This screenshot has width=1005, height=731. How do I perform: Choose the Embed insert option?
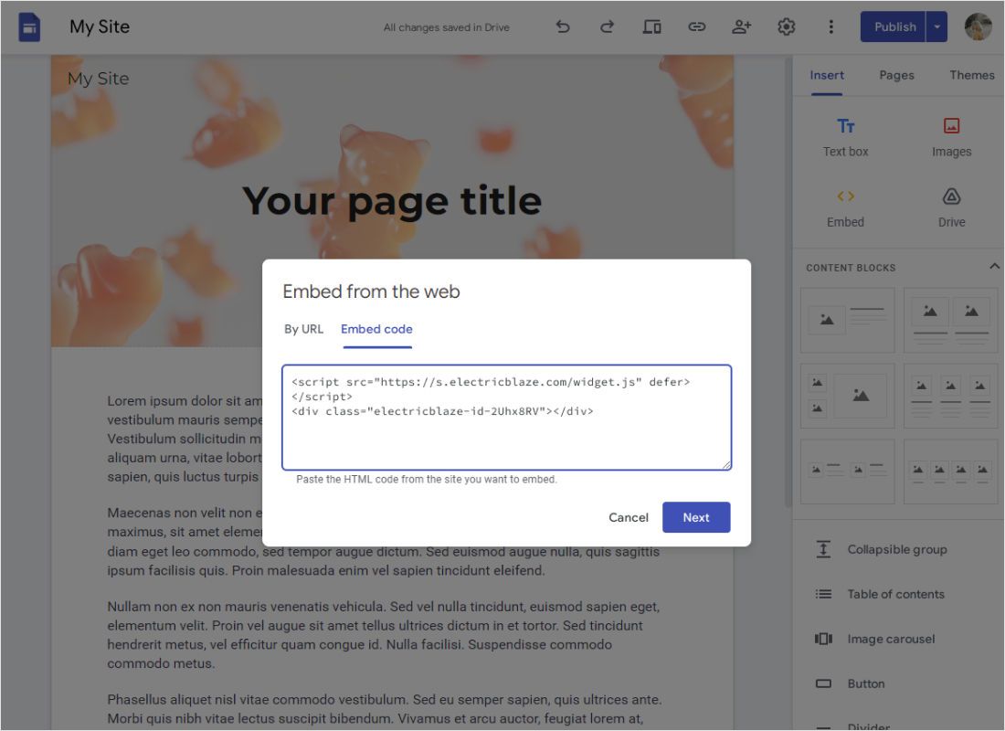(x=845, y=208)
